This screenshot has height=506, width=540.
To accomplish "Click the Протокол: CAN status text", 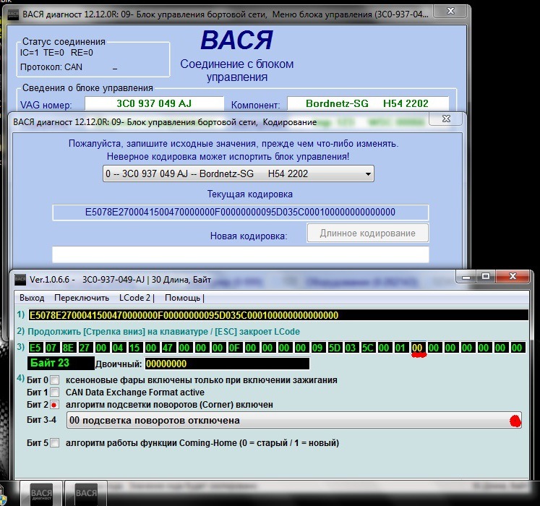I will click(x=51, y=67).
